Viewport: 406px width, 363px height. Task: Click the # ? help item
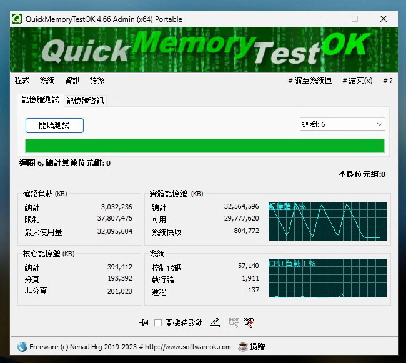coord(388,81)
